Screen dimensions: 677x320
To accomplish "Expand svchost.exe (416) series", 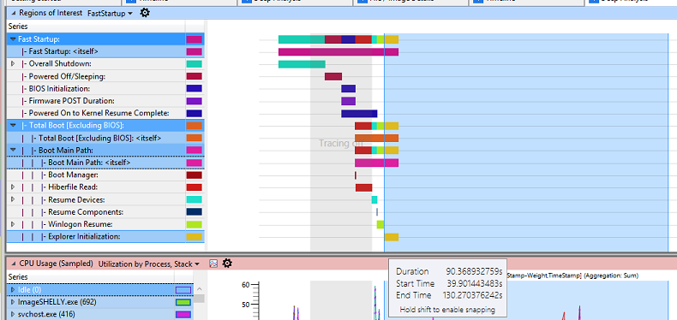I will tap(13, 314).
